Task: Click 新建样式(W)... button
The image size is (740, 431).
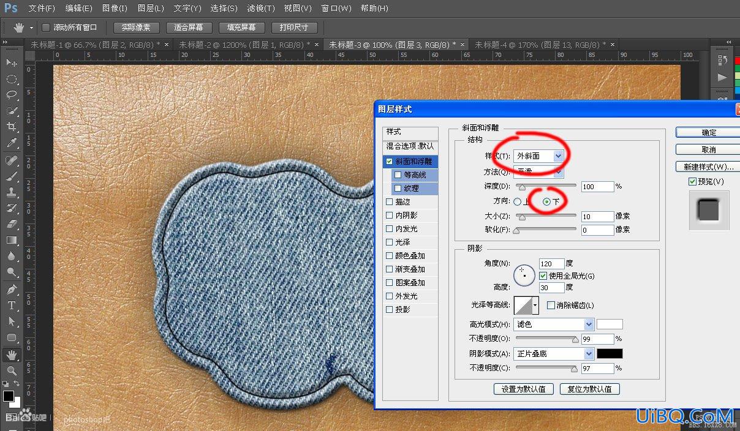Action: (x=708, y=167)
